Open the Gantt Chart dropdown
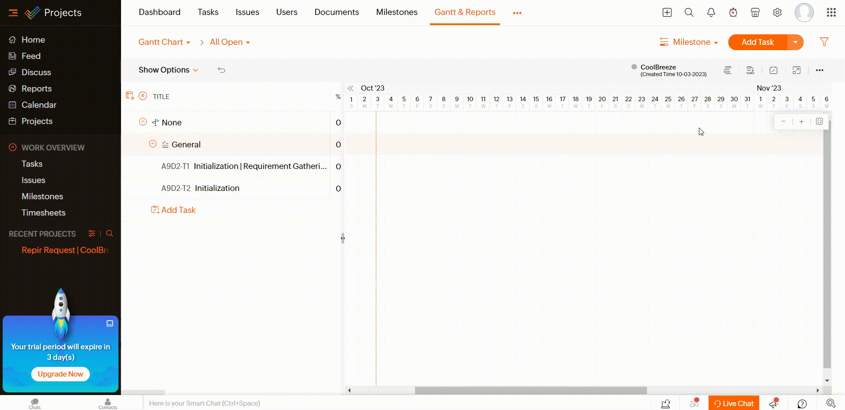Viewport: 845px width, 410px height. [x=164, y=42]
